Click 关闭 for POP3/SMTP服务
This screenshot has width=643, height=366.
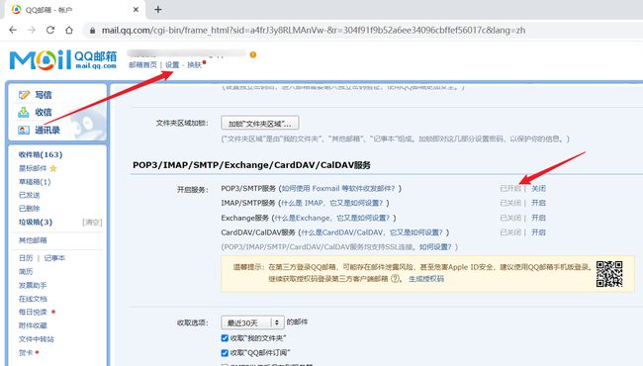pos(538,189)
